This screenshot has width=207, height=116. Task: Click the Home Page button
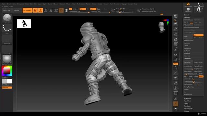[6, 10]
